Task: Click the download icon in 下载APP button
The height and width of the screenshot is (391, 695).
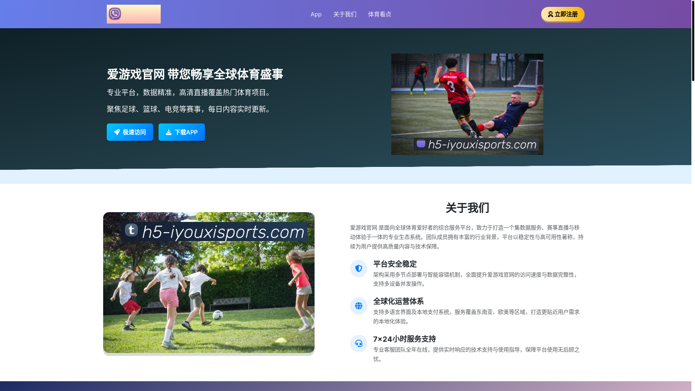Action: click(x=169, y=132)
